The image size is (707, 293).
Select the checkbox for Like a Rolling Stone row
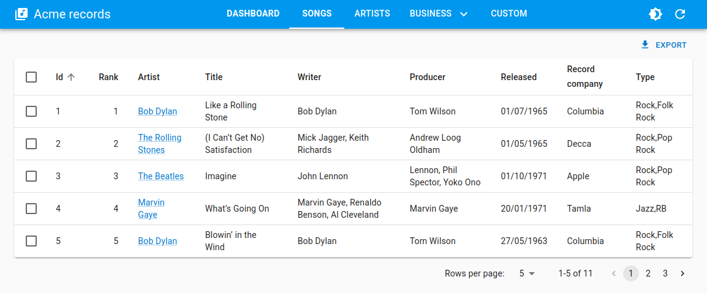(31, 111)
